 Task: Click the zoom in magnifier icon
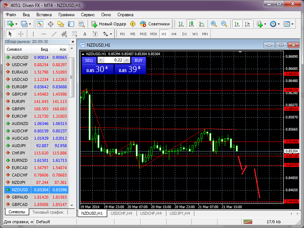(x=213, y=24)
